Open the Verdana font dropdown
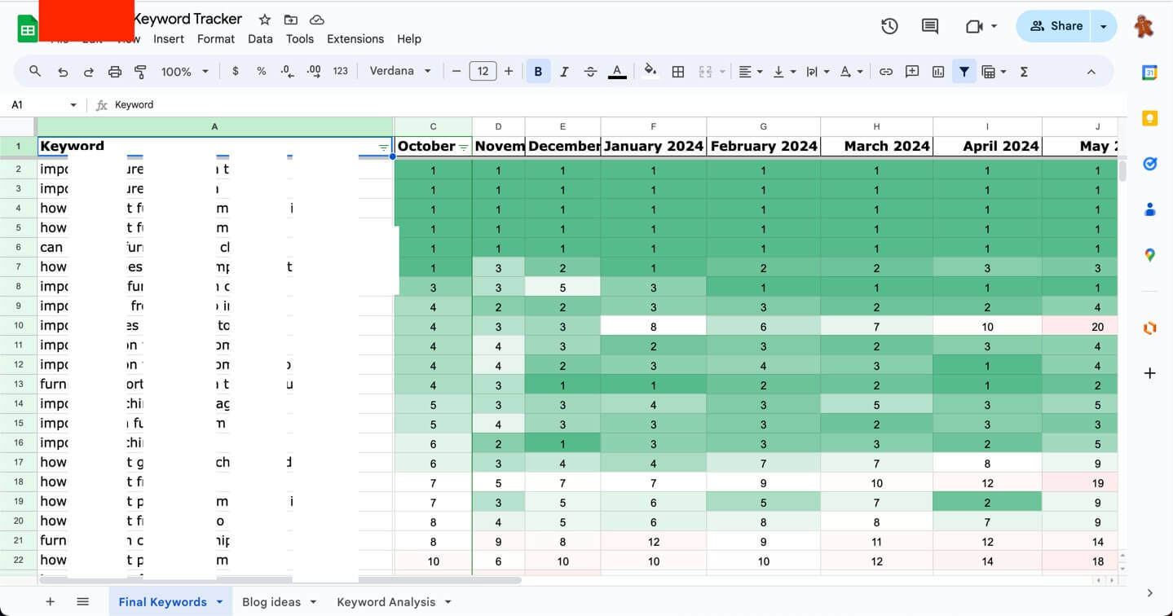Image resolution: width=1173 pixels, height=616 pixels. [400, 72]
